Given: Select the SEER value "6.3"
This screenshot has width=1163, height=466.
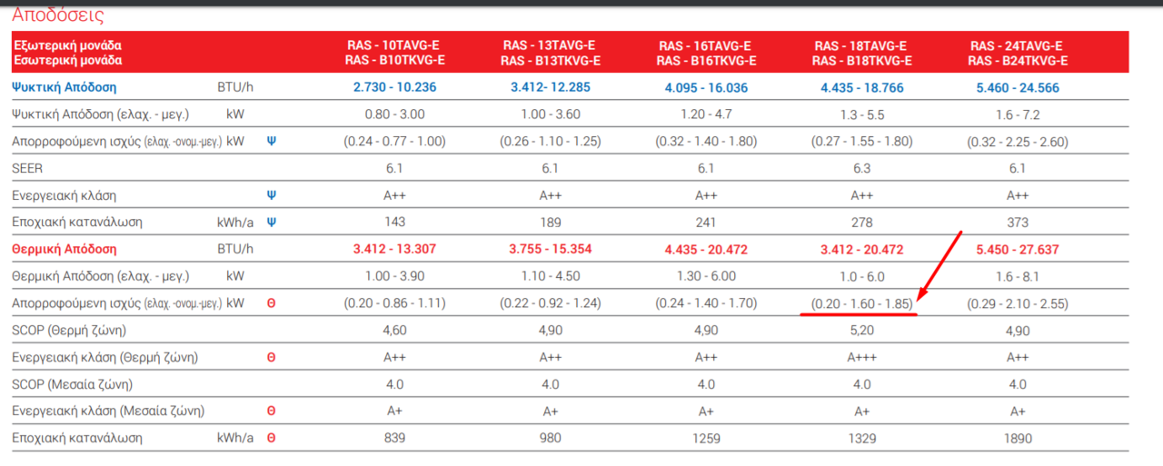Looking at the screenshot, I should (862, 168).
